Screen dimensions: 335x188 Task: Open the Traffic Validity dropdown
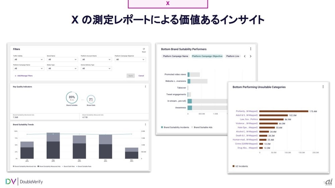coord(28,60)
